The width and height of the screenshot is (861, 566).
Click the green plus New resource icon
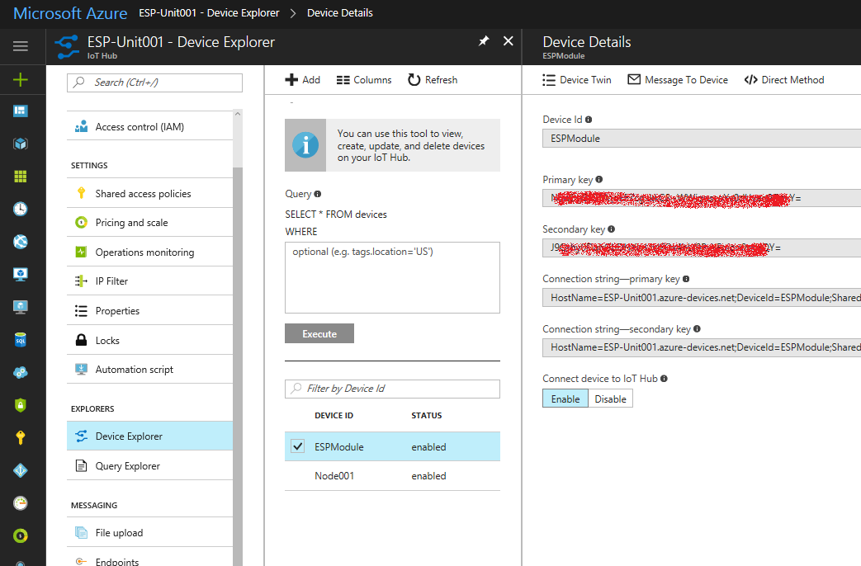(21, 79)
